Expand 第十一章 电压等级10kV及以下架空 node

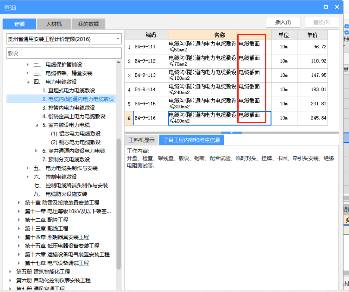(19, 211)
